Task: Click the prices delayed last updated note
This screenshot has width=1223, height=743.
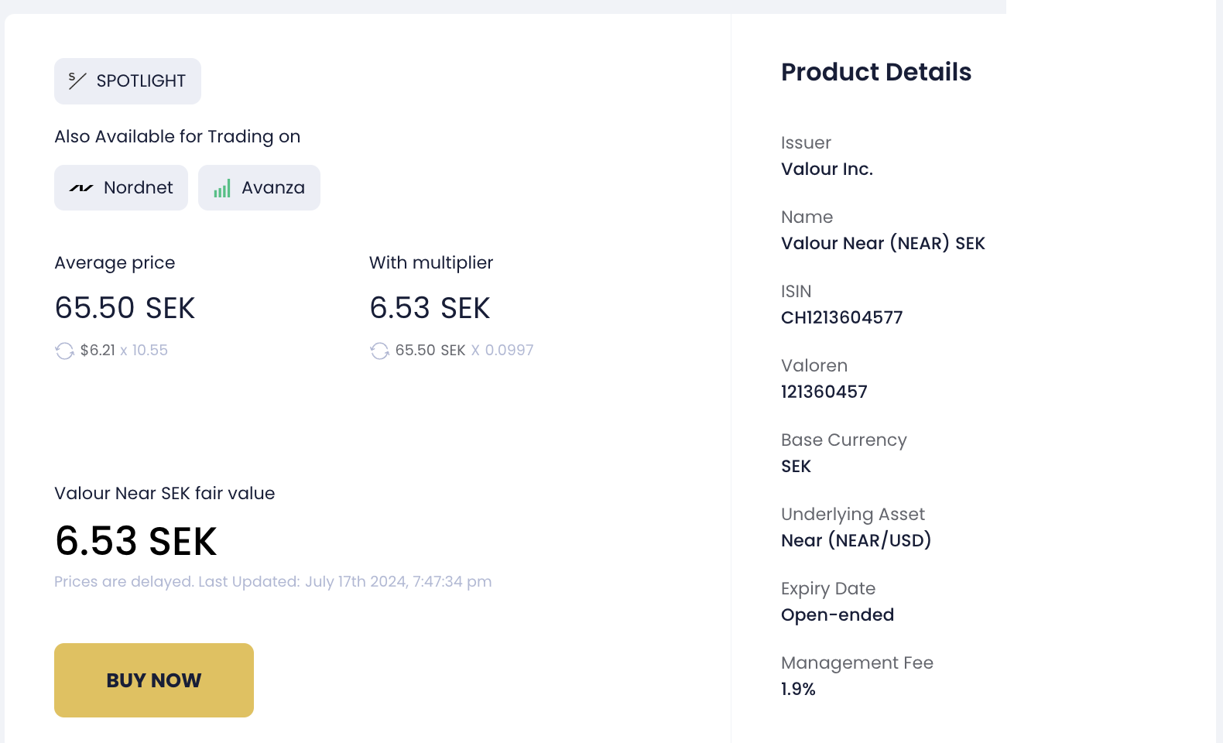Action: [x=272, y=581]
